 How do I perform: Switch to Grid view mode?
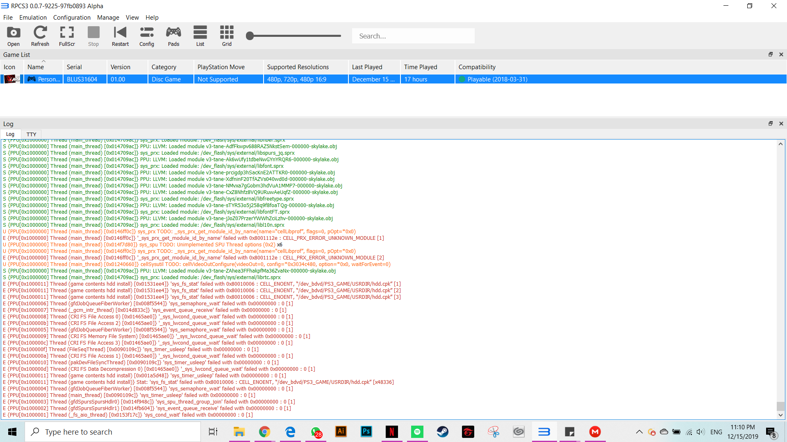tap(227, 36)
